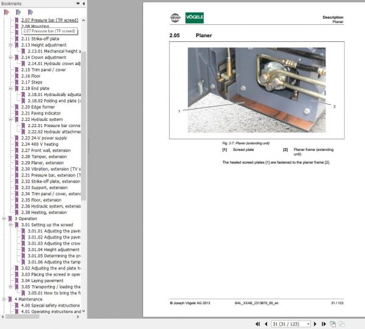Click the bookmarks horizontal scrollbar thumb

coord(23,317)
